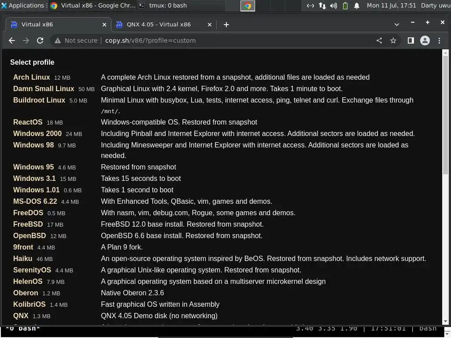Click 'Native Oberon 2.3.6' description
The image size is (451, 338).
click(132, 293)
